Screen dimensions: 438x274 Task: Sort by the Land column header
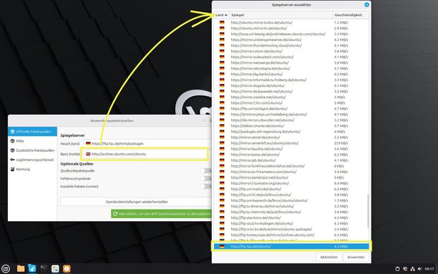pyautogui.click(x=222, y=15)
